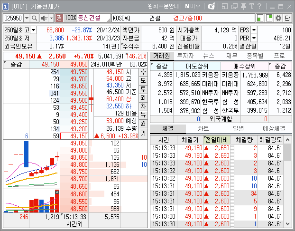Click the duplicate window icon
This screenshot has height=231, width=295.
click(x=234, y=6)
